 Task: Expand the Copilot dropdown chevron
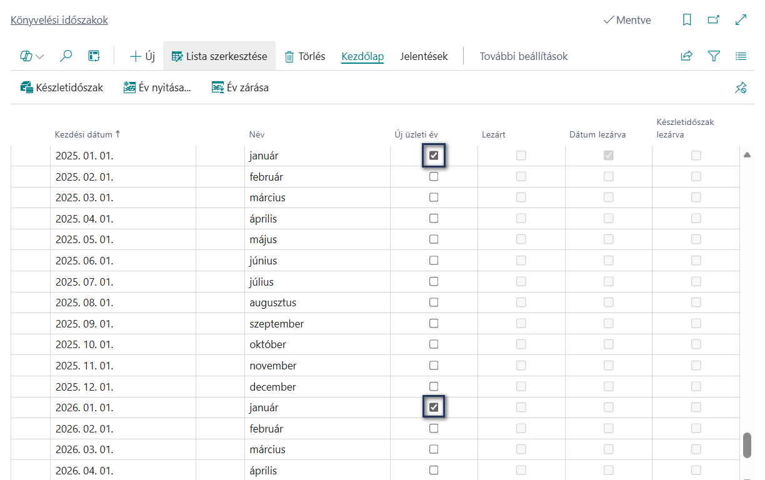click(40, 57)
